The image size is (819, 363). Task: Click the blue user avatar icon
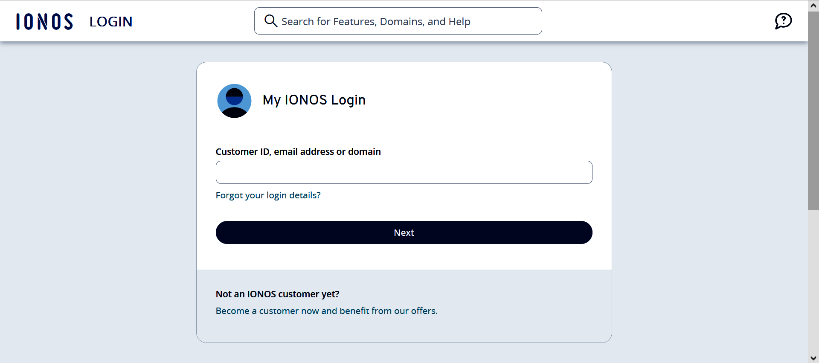234,101
